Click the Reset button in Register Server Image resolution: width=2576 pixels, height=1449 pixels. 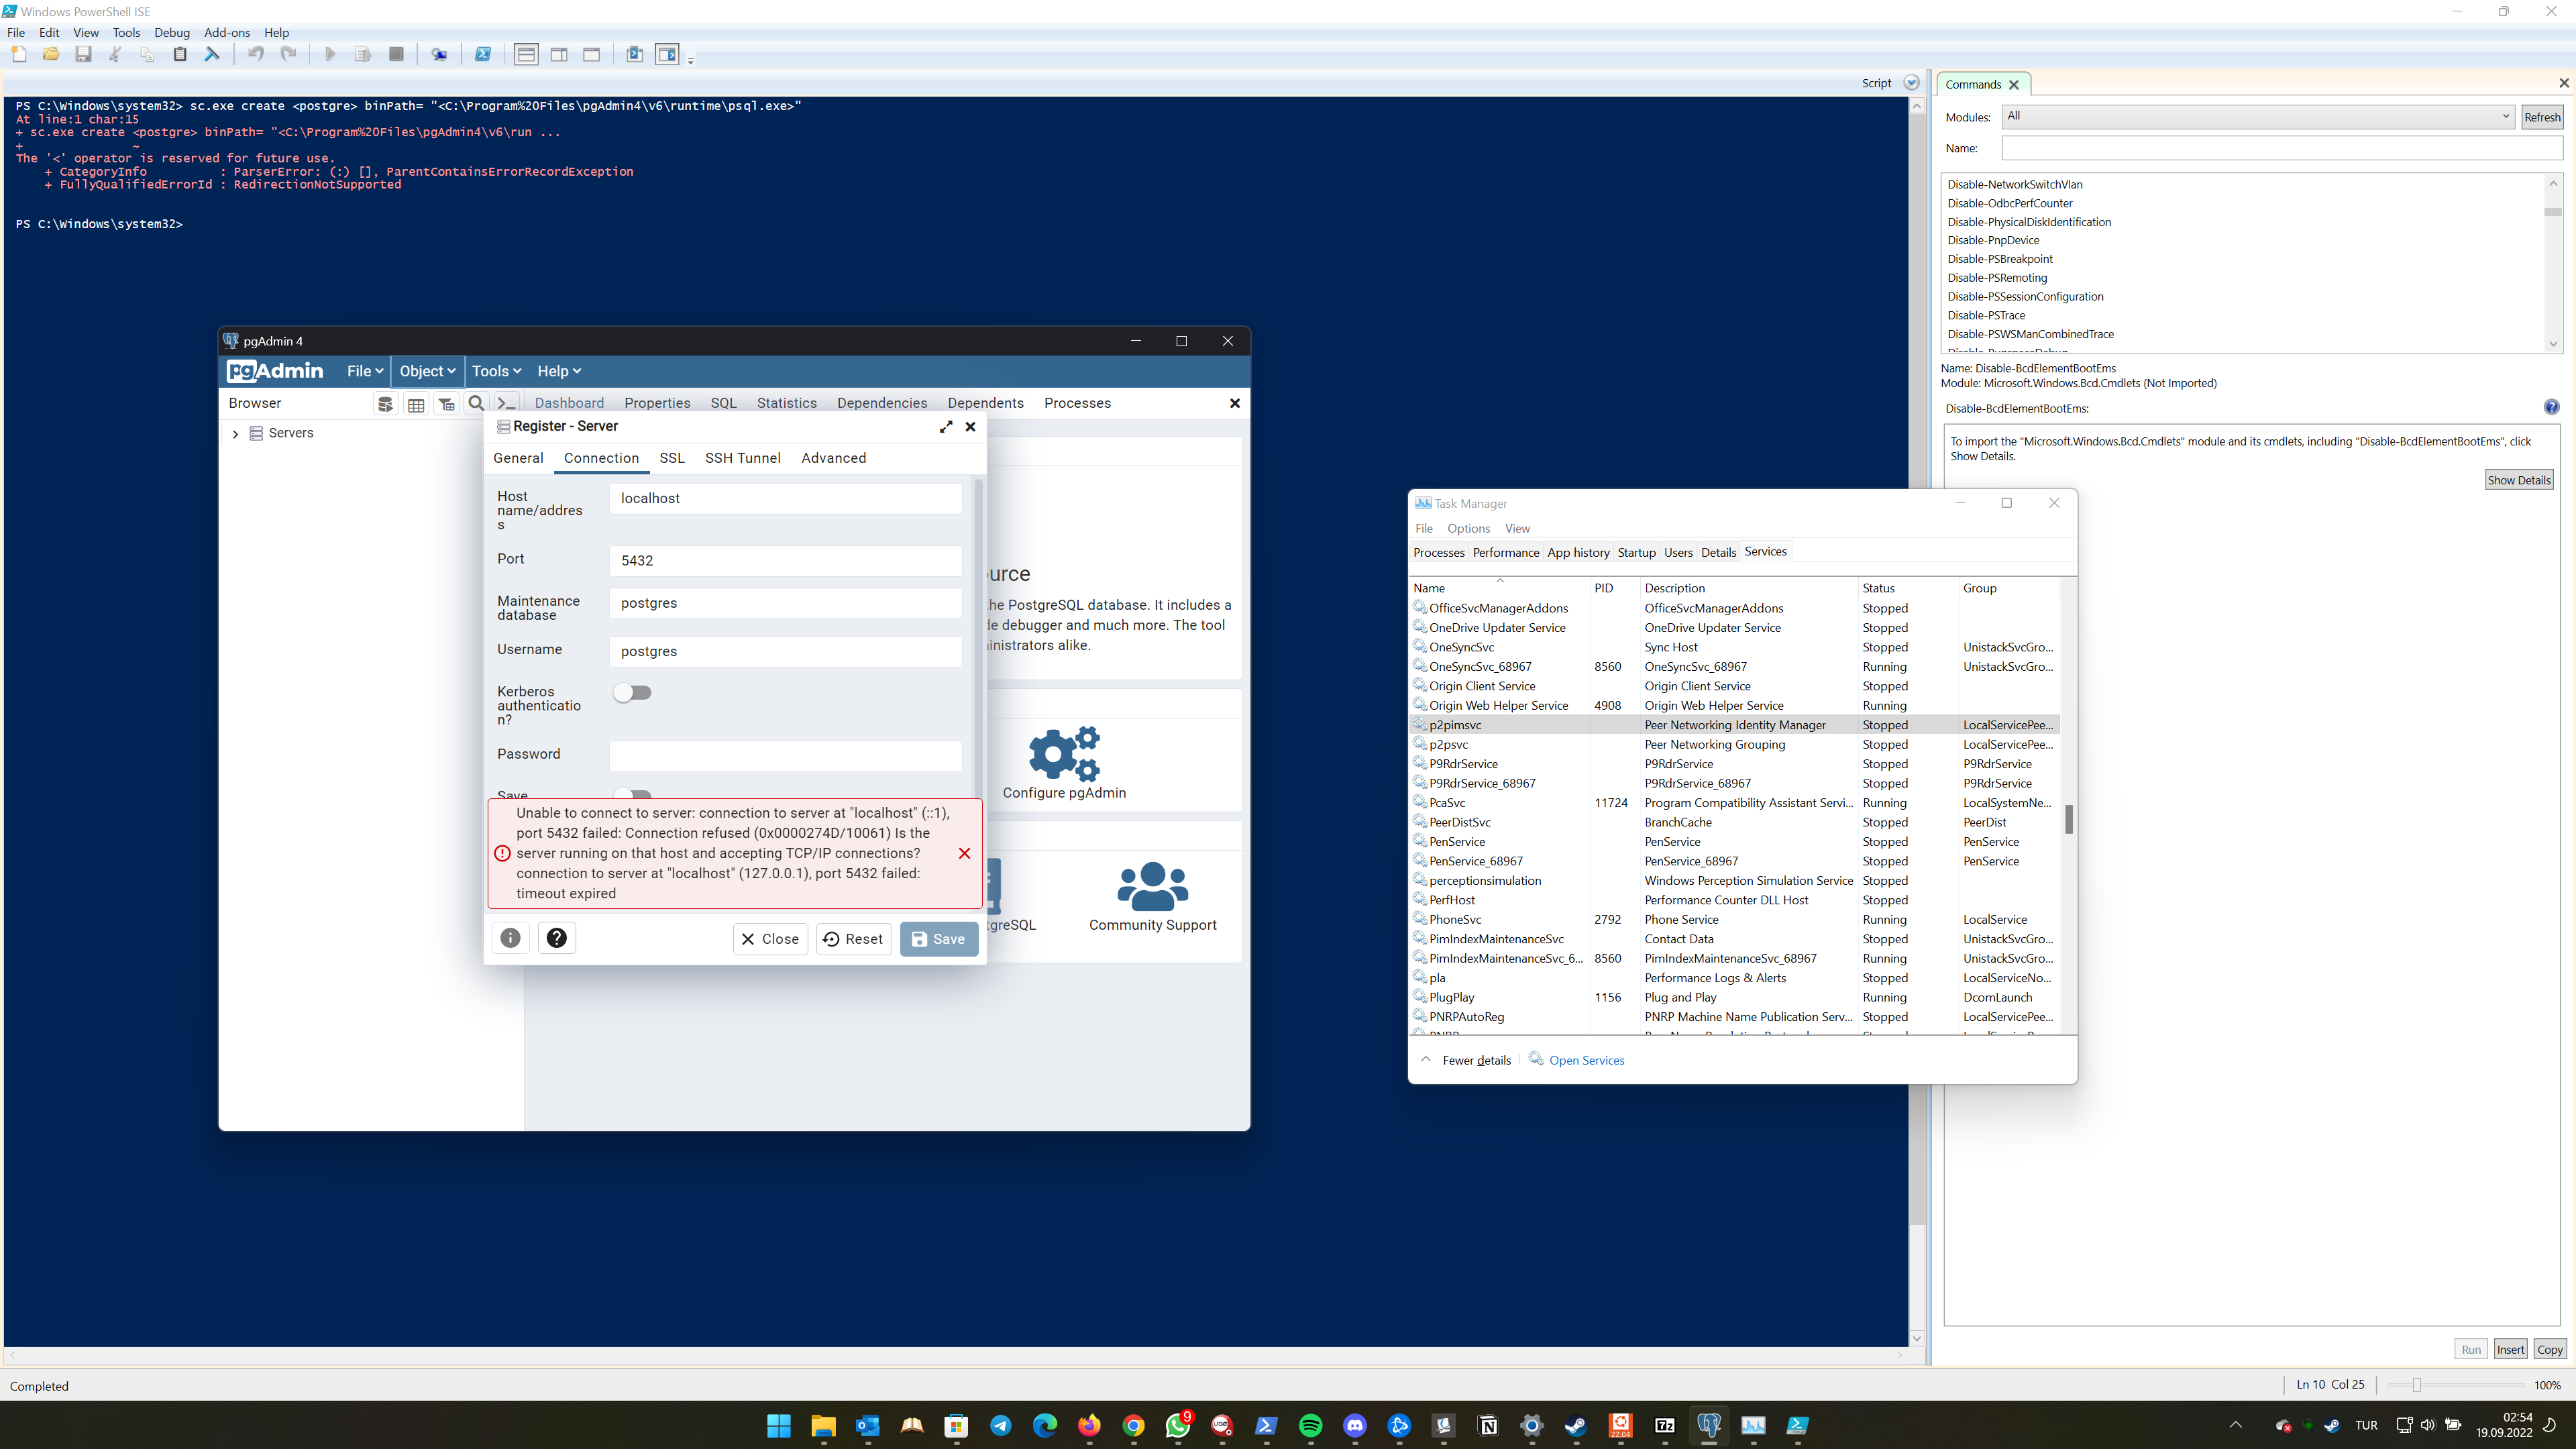pyautogui.click(x=853, y=939)
